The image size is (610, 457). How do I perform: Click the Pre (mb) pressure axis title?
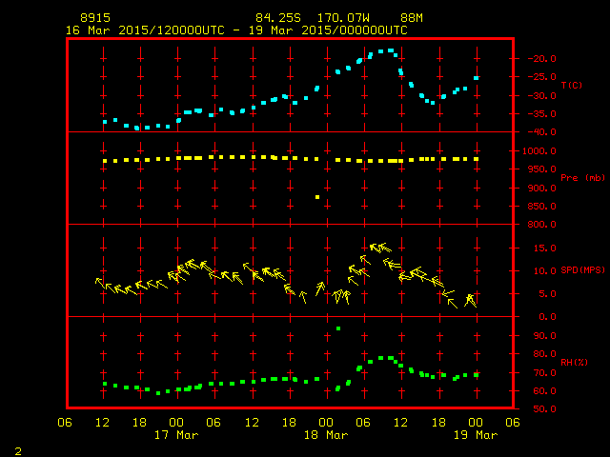[582, 178]
